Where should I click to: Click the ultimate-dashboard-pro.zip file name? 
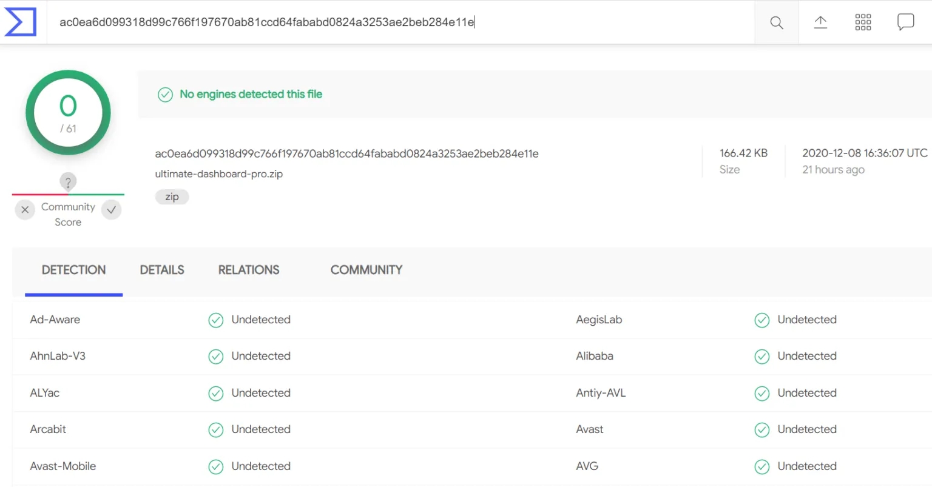point(219,174)
